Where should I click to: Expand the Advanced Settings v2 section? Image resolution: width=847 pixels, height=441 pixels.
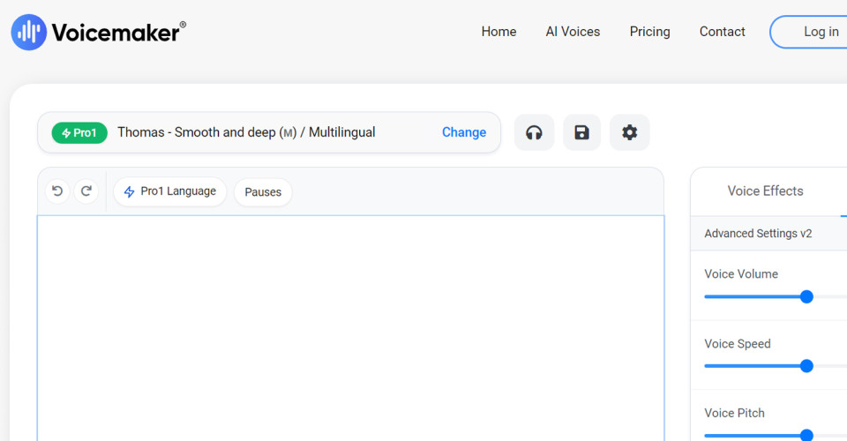pyautogui.click(x=758, y=234)
